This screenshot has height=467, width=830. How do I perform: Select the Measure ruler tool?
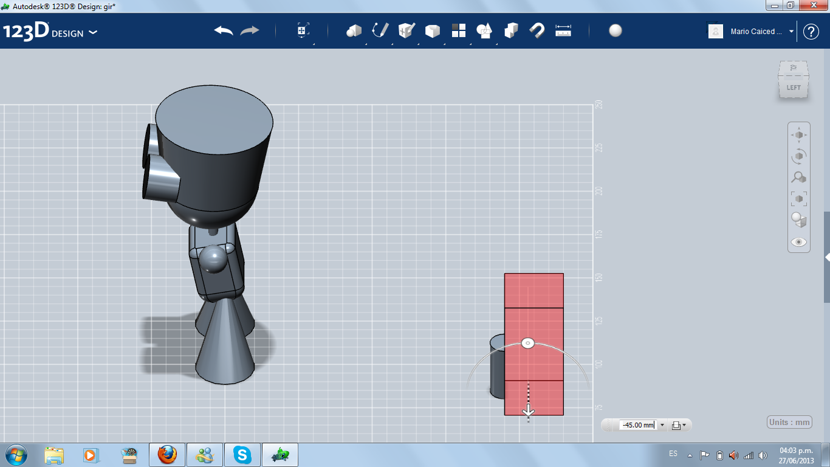click(x=563, y=30)
